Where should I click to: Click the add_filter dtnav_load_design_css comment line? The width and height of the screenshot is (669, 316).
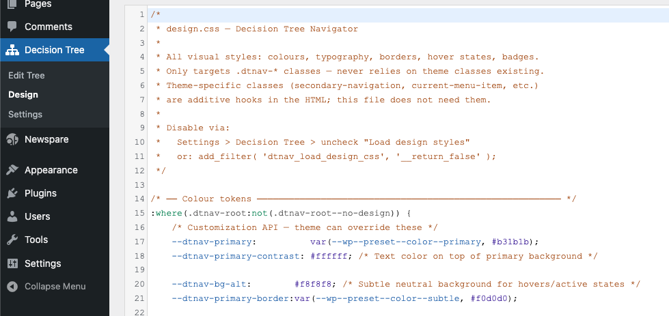pyautogui.click(x=337, y=156)
